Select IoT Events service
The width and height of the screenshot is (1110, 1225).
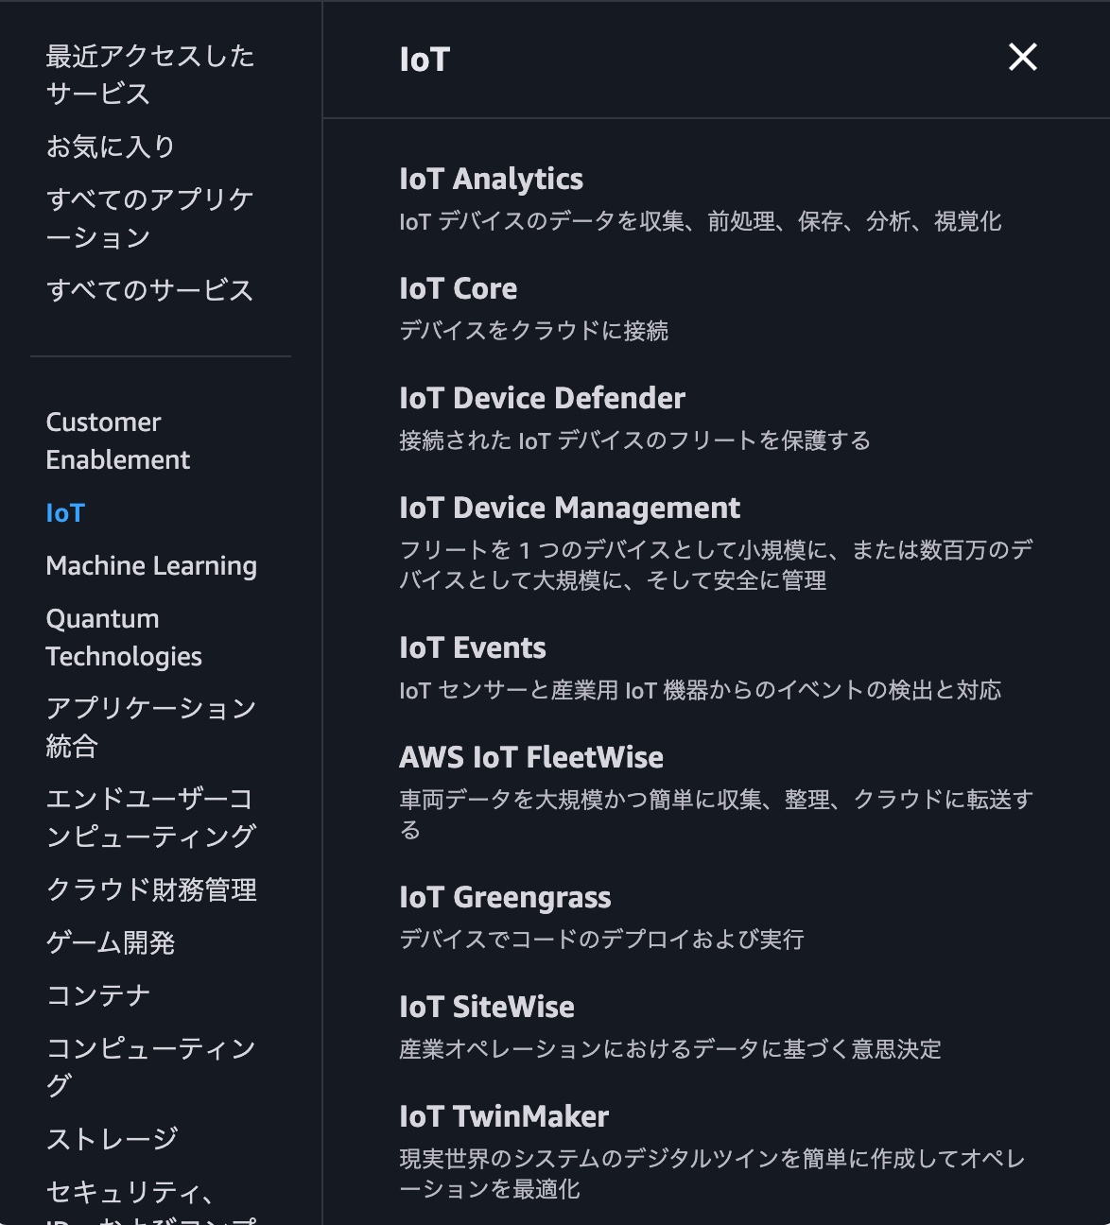point(472,648)
